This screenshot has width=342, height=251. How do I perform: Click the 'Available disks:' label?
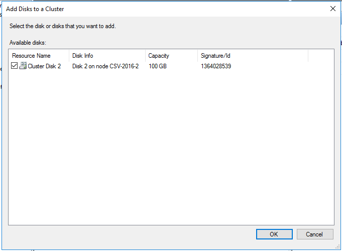pyautogui.click(x=28, y=43)
